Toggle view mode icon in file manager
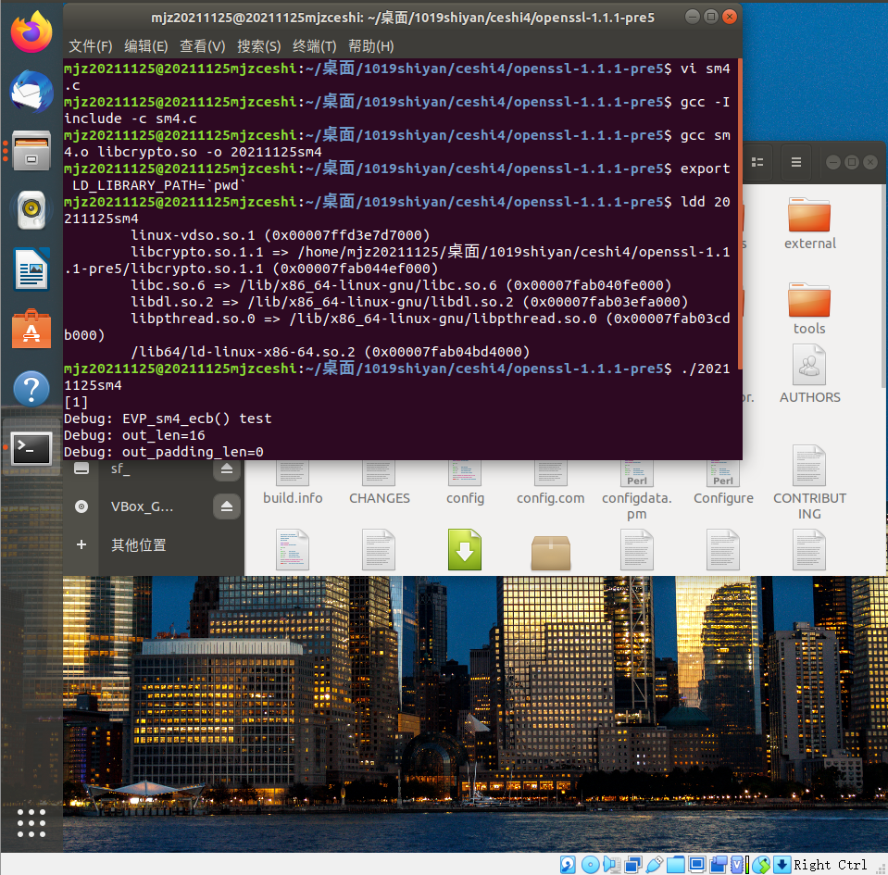This screenshot has width=888, height=875. click(x=757, y=163)
